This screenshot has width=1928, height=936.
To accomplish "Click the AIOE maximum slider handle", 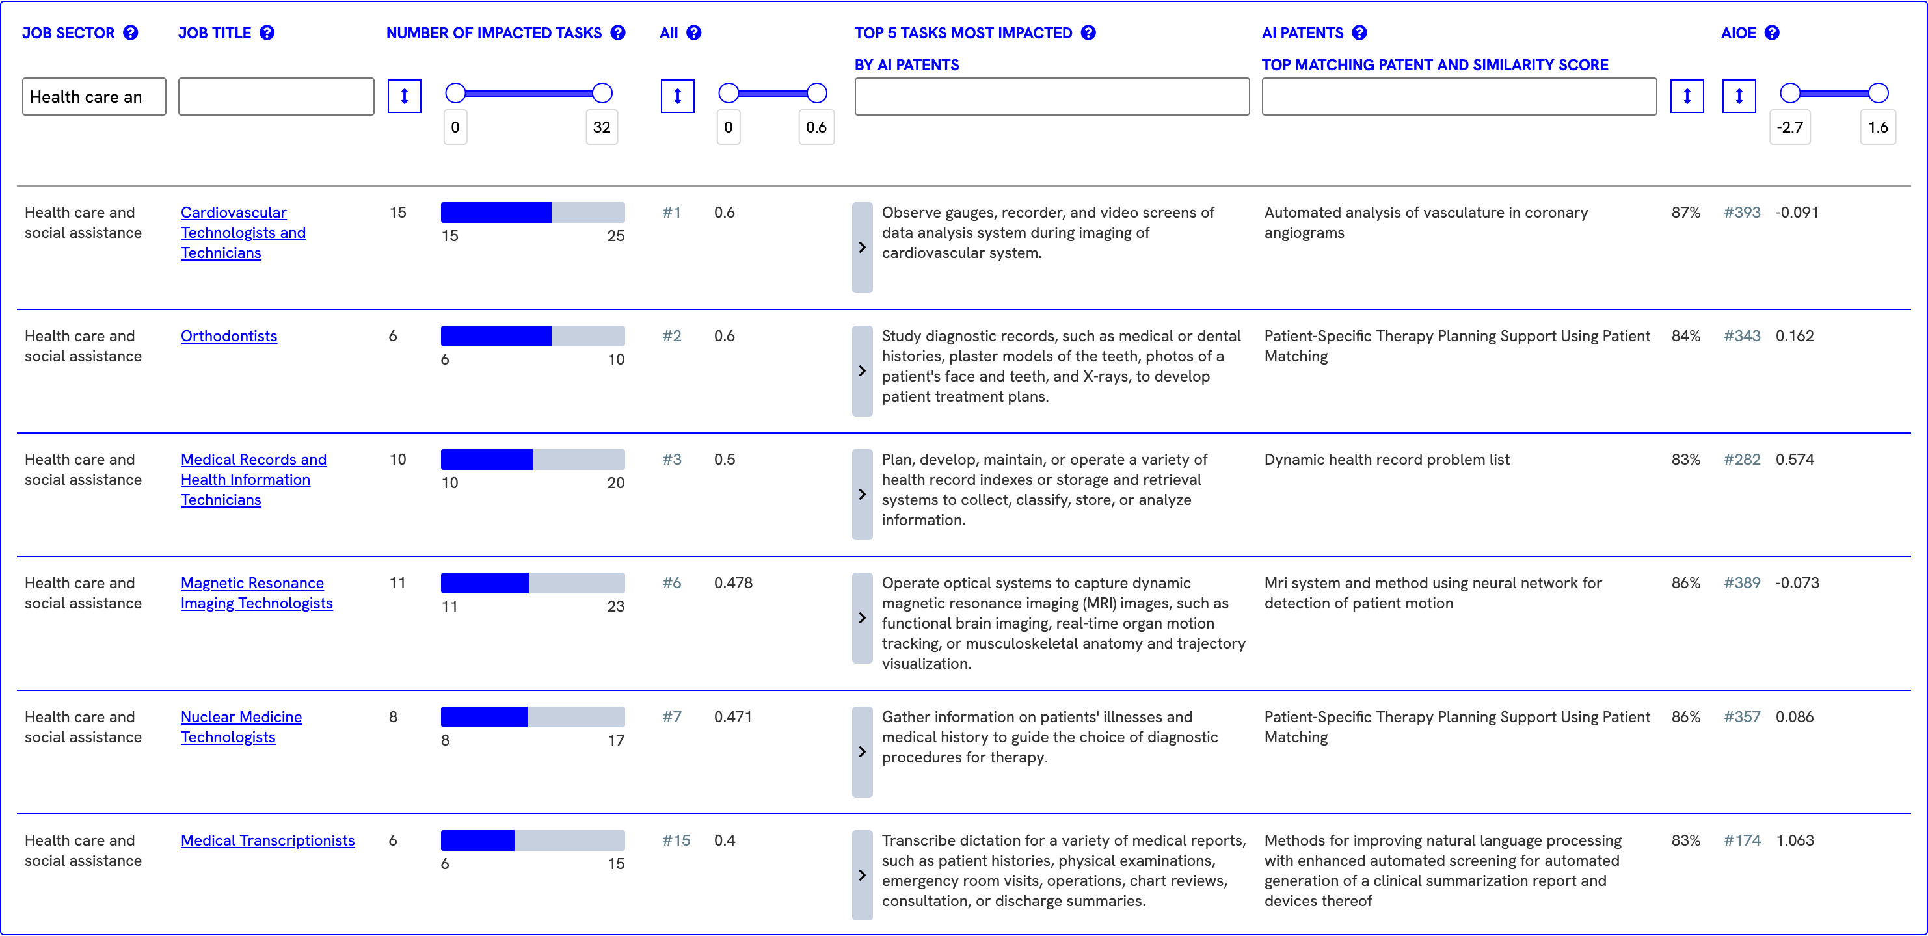I will (x=1878, y=93).
